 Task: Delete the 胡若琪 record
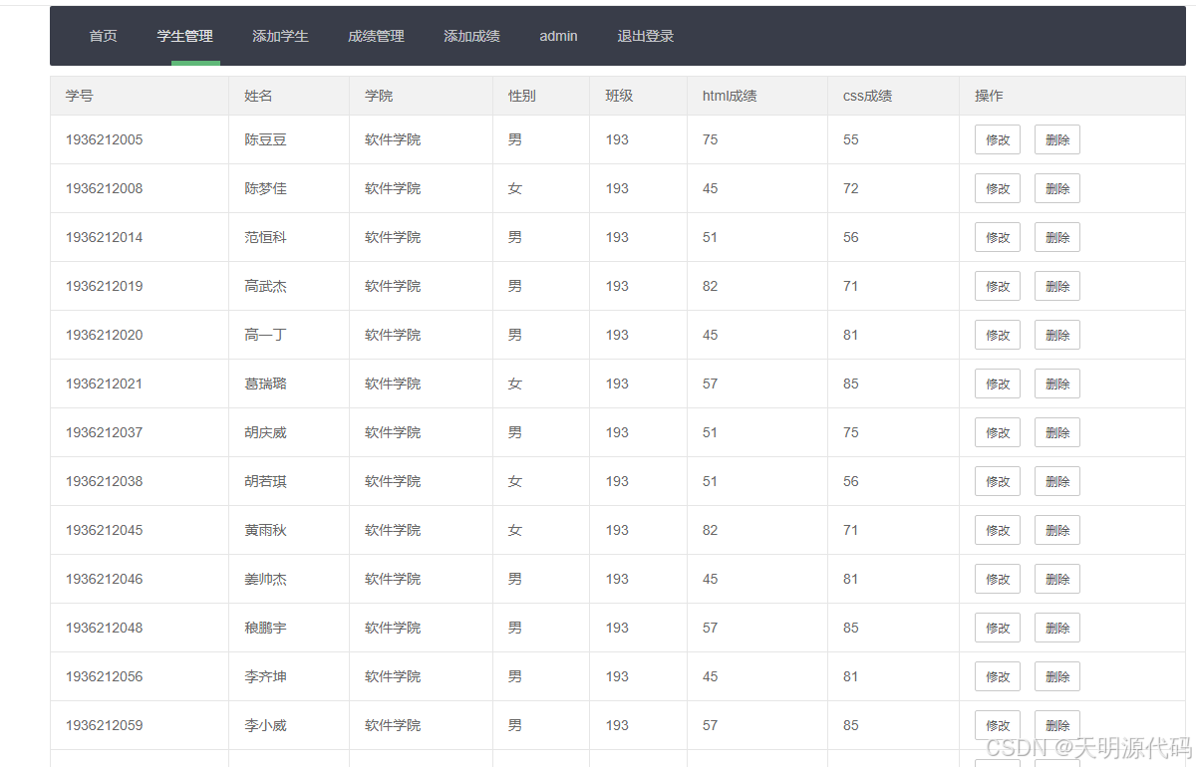pos(1057,481)
